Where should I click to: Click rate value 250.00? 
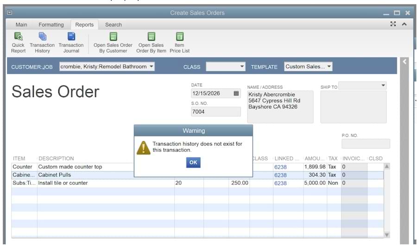[240, 183]
